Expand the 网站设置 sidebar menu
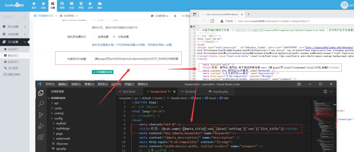 click(15, 26)
